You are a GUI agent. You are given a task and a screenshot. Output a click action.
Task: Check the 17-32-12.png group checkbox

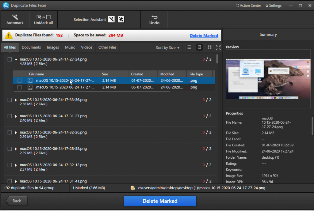(x=10, y=165)
